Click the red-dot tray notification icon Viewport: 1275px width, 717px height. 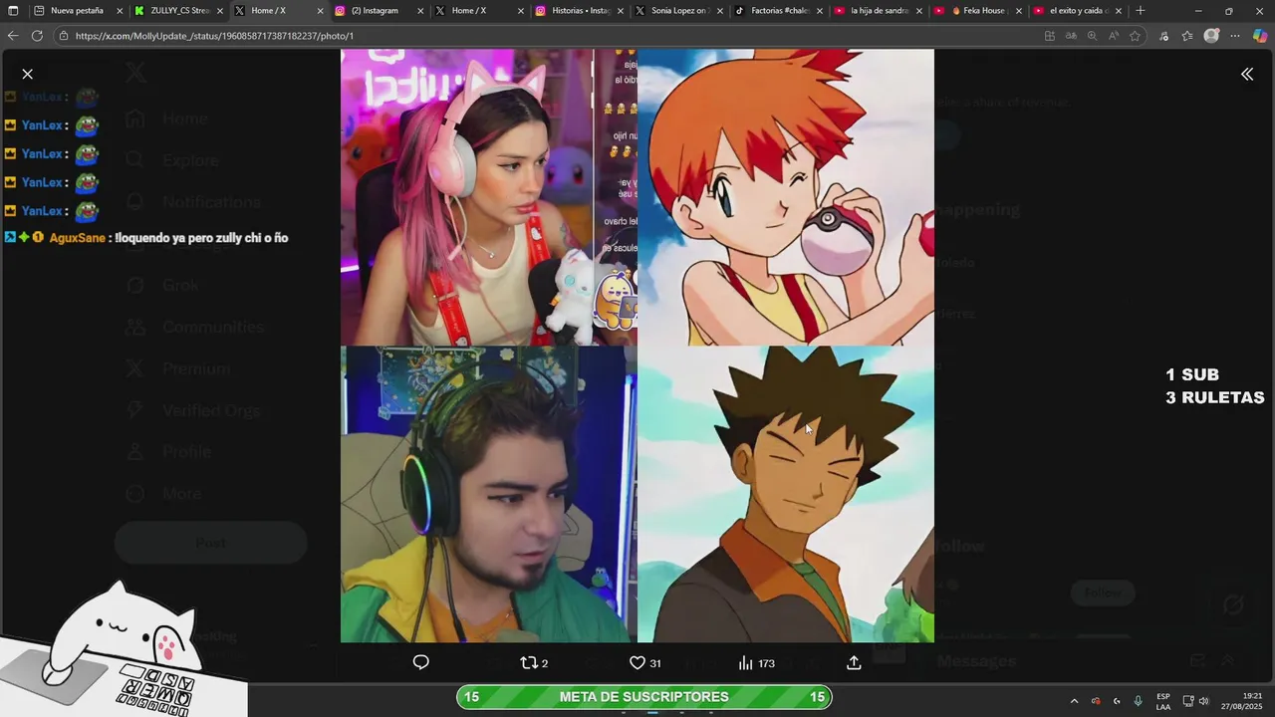click(1096, 701)
